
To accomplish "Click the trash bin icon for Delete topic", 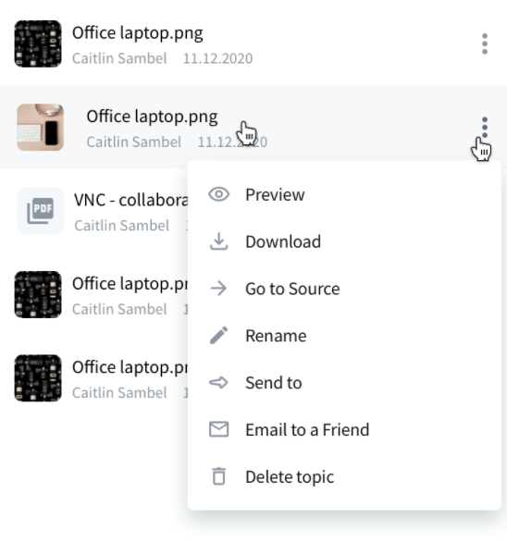I will click(x=218, y=476).
